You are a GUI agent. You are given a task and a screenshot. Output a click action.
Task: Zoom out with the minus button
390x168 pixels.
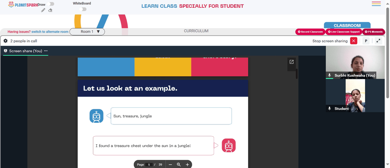coord(170,164)
